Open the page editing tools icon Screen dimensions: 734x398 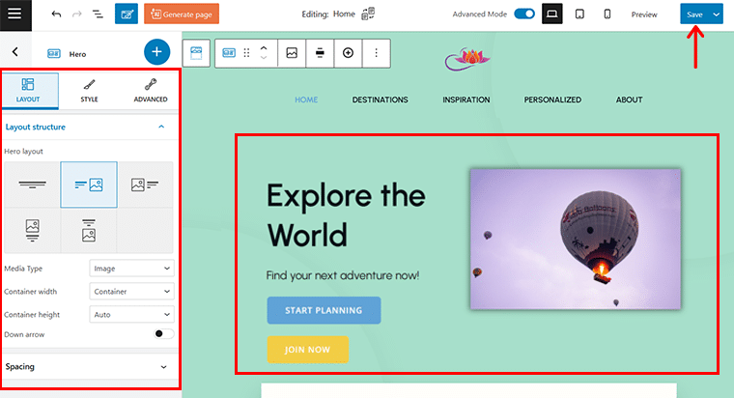click(x=127, y=14)
